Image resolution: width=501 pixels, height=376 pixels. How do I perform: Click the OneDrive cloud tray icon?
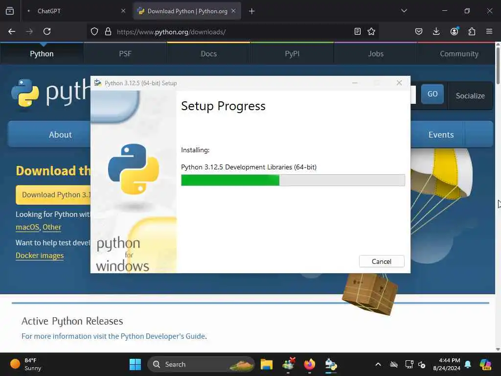(394, 364)
